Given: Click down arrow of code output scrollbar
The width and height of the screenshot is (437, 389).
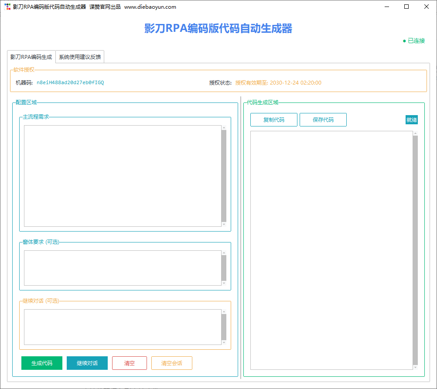Looking at the screenshot, I should tap(415, 367).
